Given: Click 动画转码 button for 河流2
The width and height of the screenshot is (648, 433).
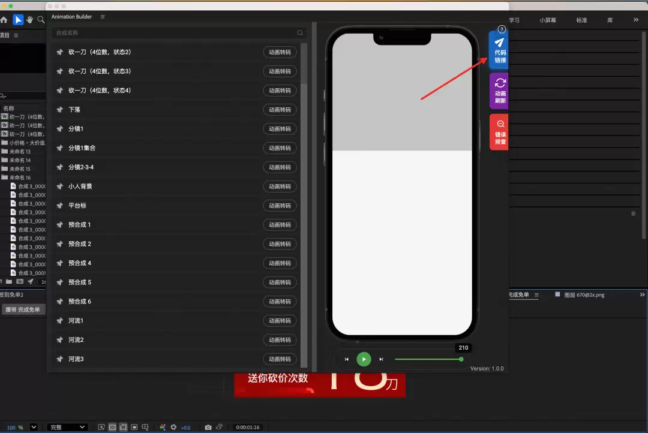Looking at the screenshot, I should click(x=280, y=339).
